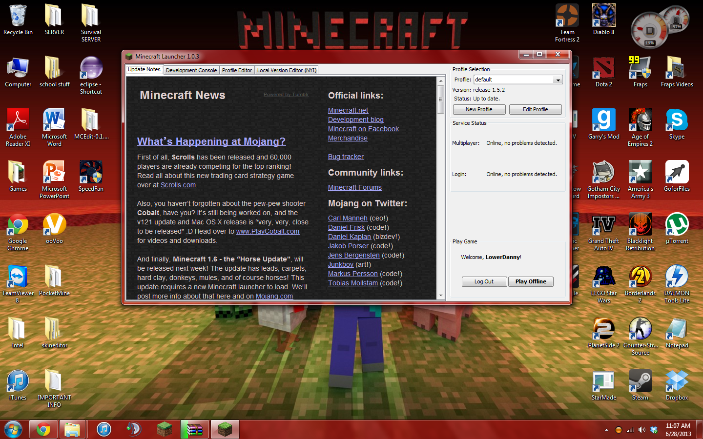The height and width of the screenshot is (439, 703).
Task: Click the taskbar clock showing 11:07 AM
Action: 678,430
